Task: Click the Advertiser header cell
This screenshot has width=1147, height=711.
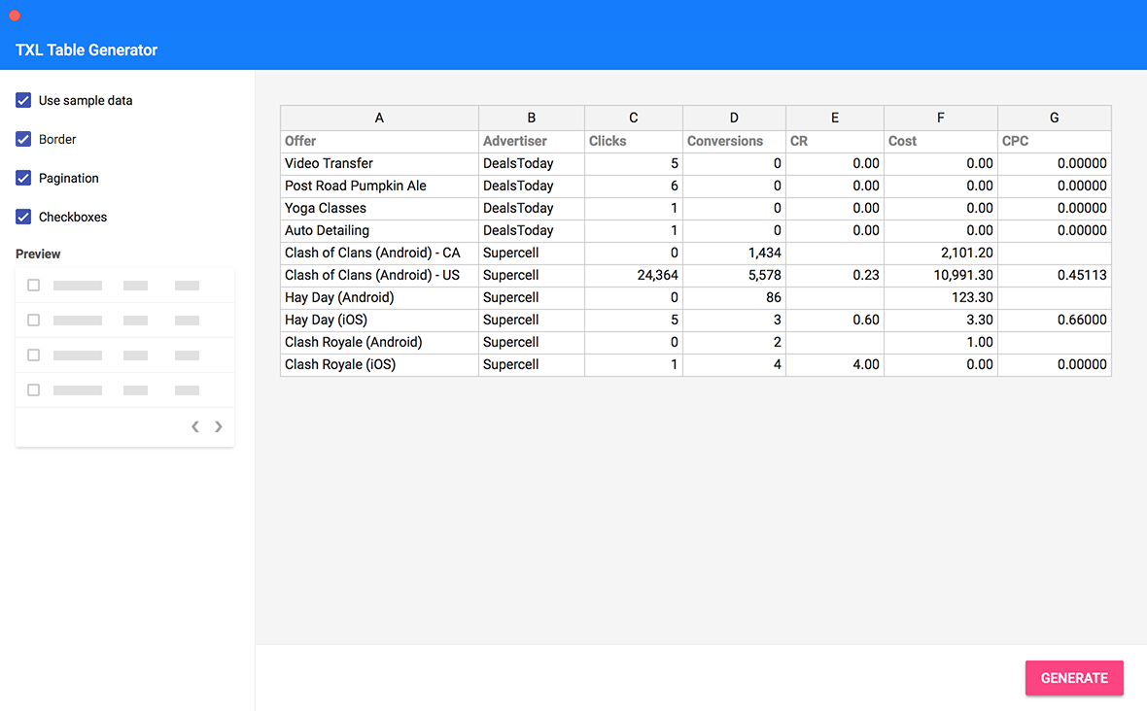Action: (x=531, y=141)
